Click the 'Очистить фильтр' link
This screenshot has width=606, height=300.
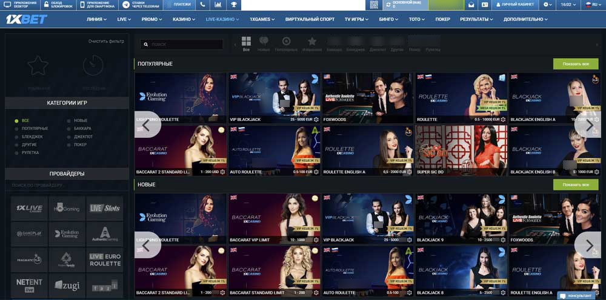[106, 41]
